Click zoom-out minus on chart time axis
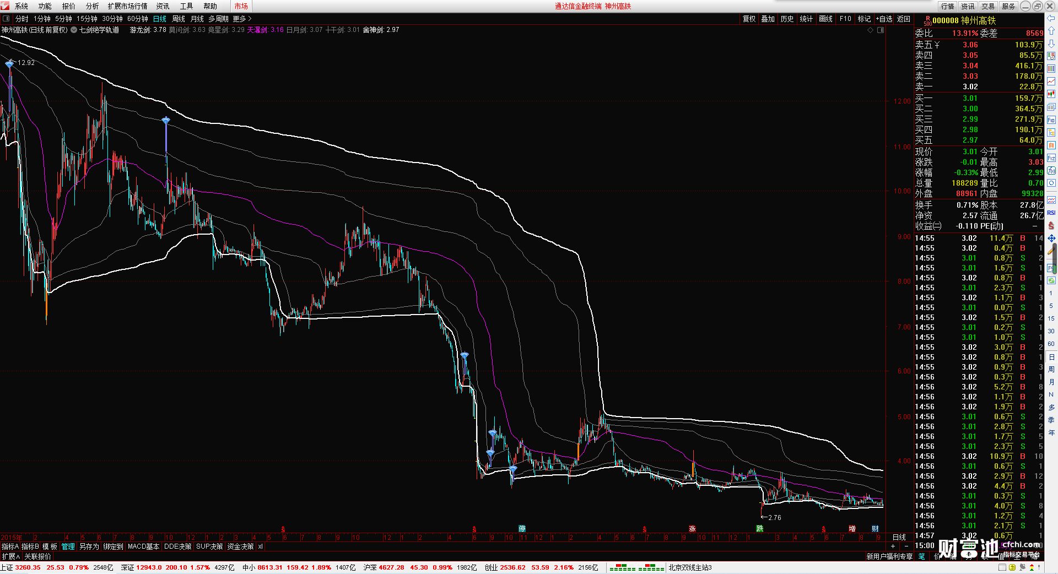The width and height of the screenshot is (1058, 574). coord(906,546)
